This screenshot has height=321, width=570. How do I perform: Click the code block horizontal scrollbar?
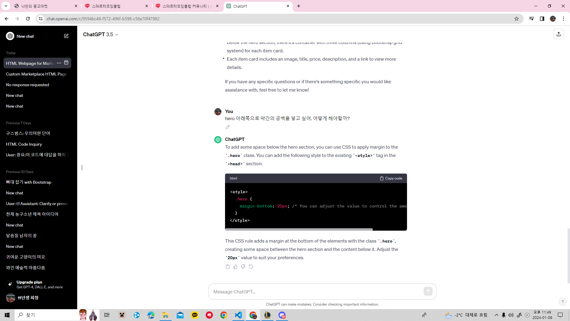click(299, 229)
